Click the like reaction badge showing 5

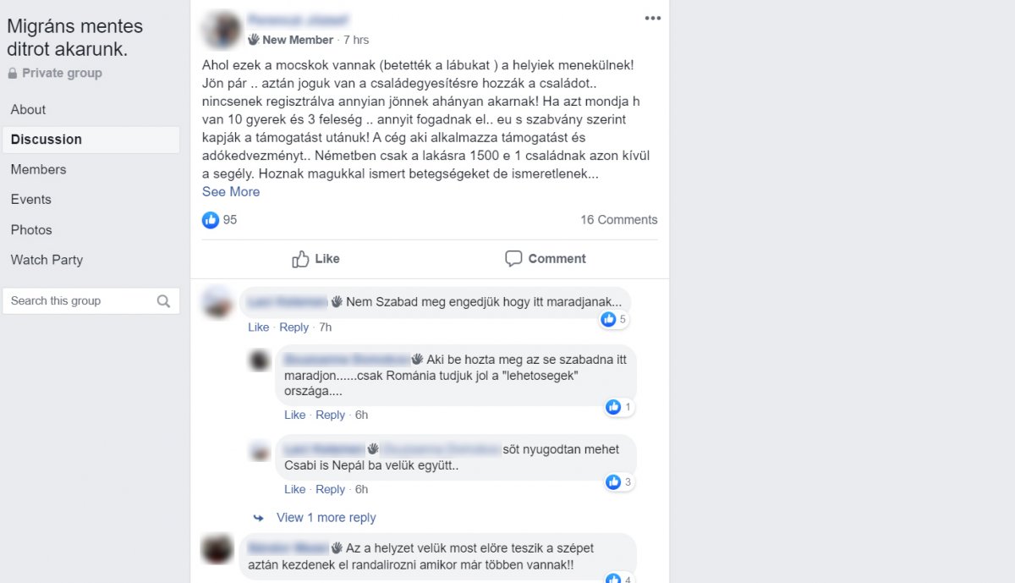[608, 319]
